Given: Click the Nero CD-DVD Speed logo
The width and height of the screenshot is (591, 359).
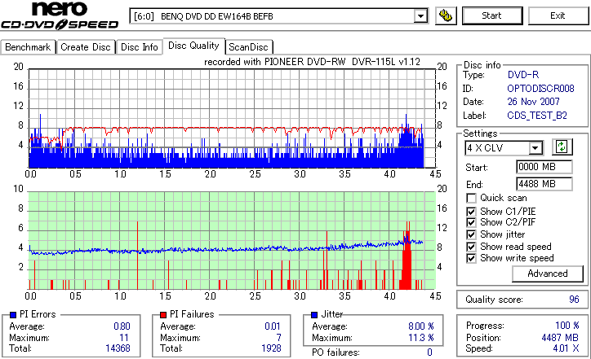Looking at the screenshot, I should [x=60, y=15].
